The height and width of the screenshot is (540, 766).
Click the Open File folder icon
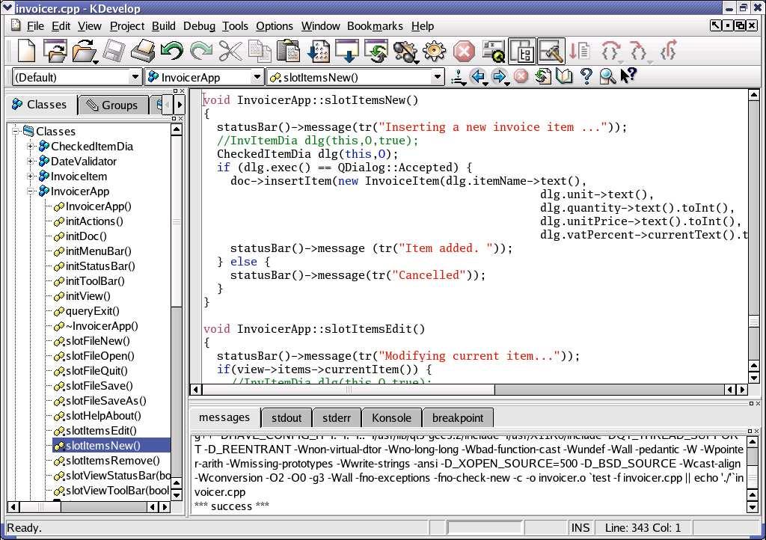85,51
